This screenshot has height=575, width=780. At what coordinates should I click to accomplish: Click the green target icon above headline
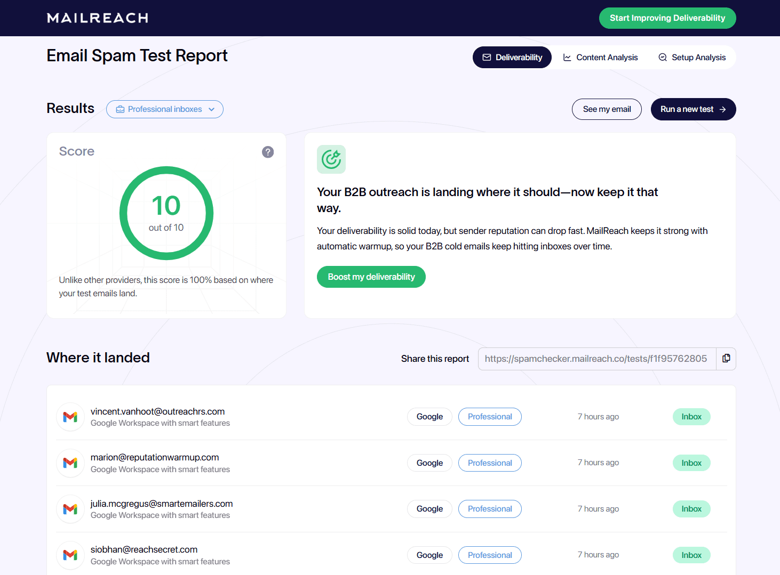(331, 159)
